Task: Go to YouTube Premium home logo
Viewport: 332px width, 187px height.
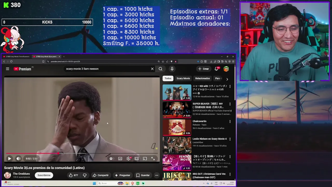Action: 23,69
